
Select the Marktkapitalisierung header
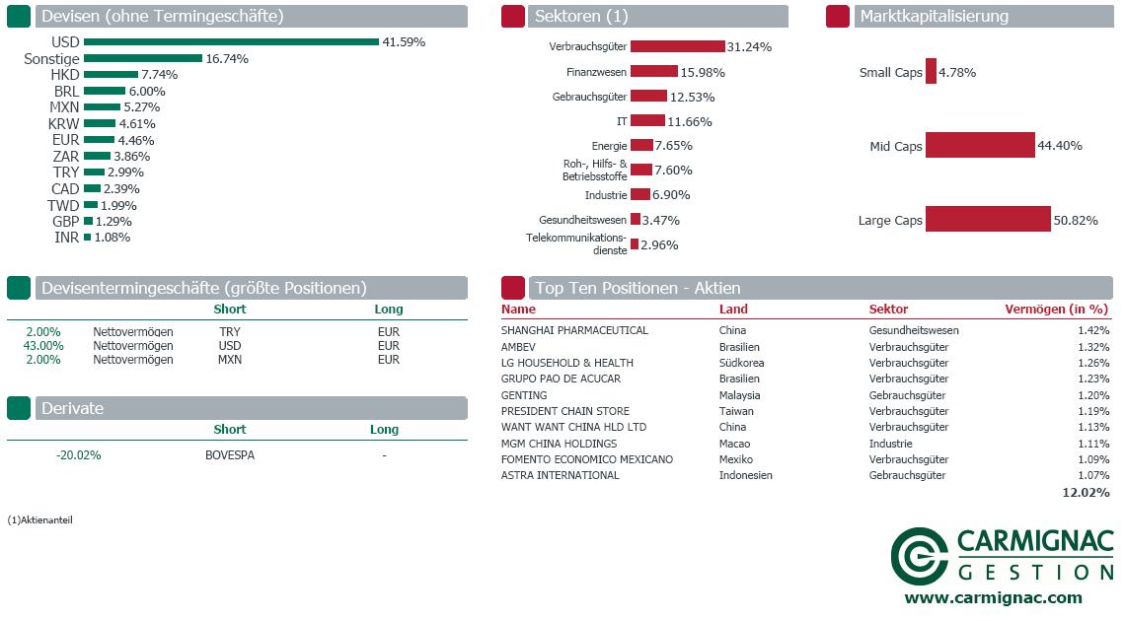point(984,17)
